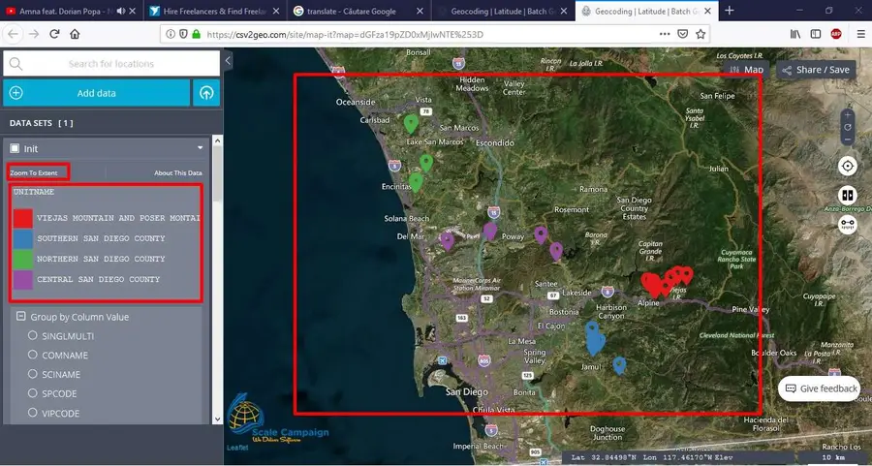
Task: Click the Adblock Plus extension icon
Action: coord(835,33)
